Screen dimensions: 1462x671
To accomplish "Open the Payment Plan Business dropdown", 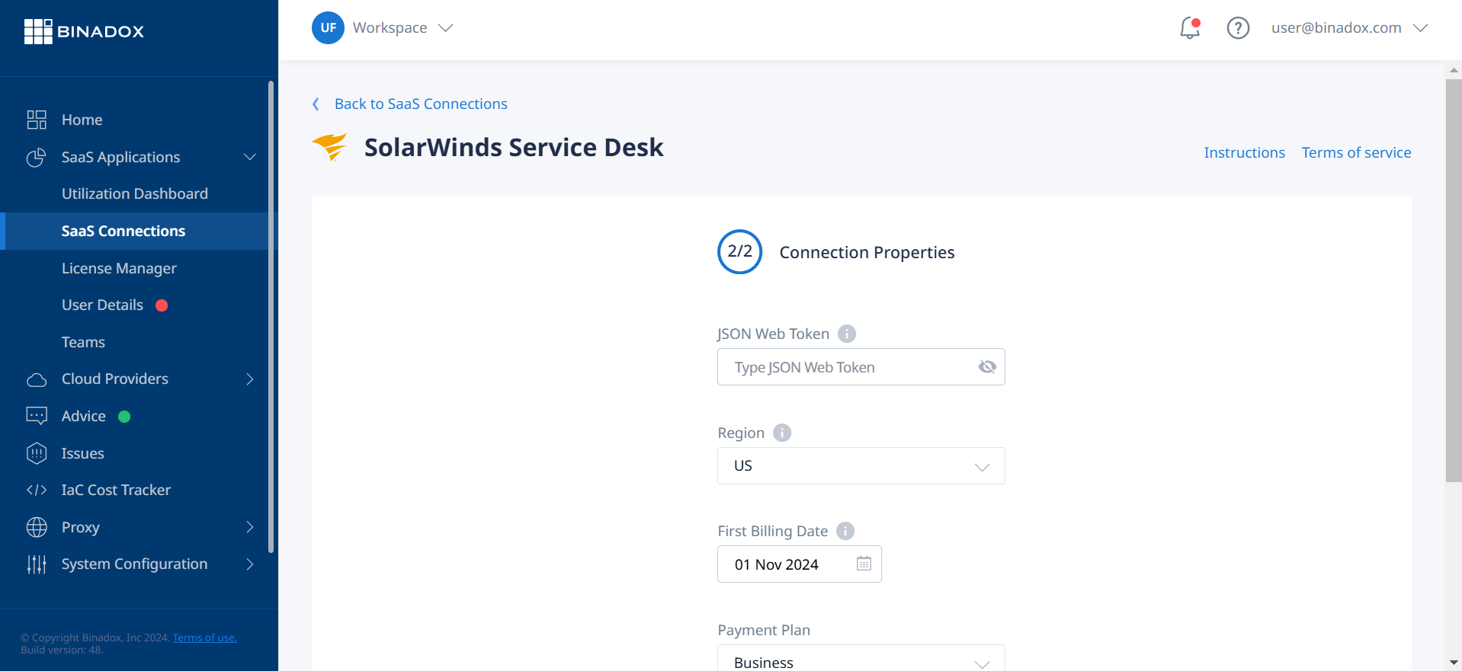I will [861, 660].
